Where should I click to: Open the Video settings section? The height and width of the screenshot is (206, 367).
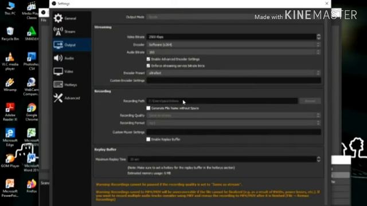(x=72, y=72)
